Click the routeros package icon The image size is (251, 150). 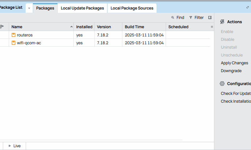point(13,35)
